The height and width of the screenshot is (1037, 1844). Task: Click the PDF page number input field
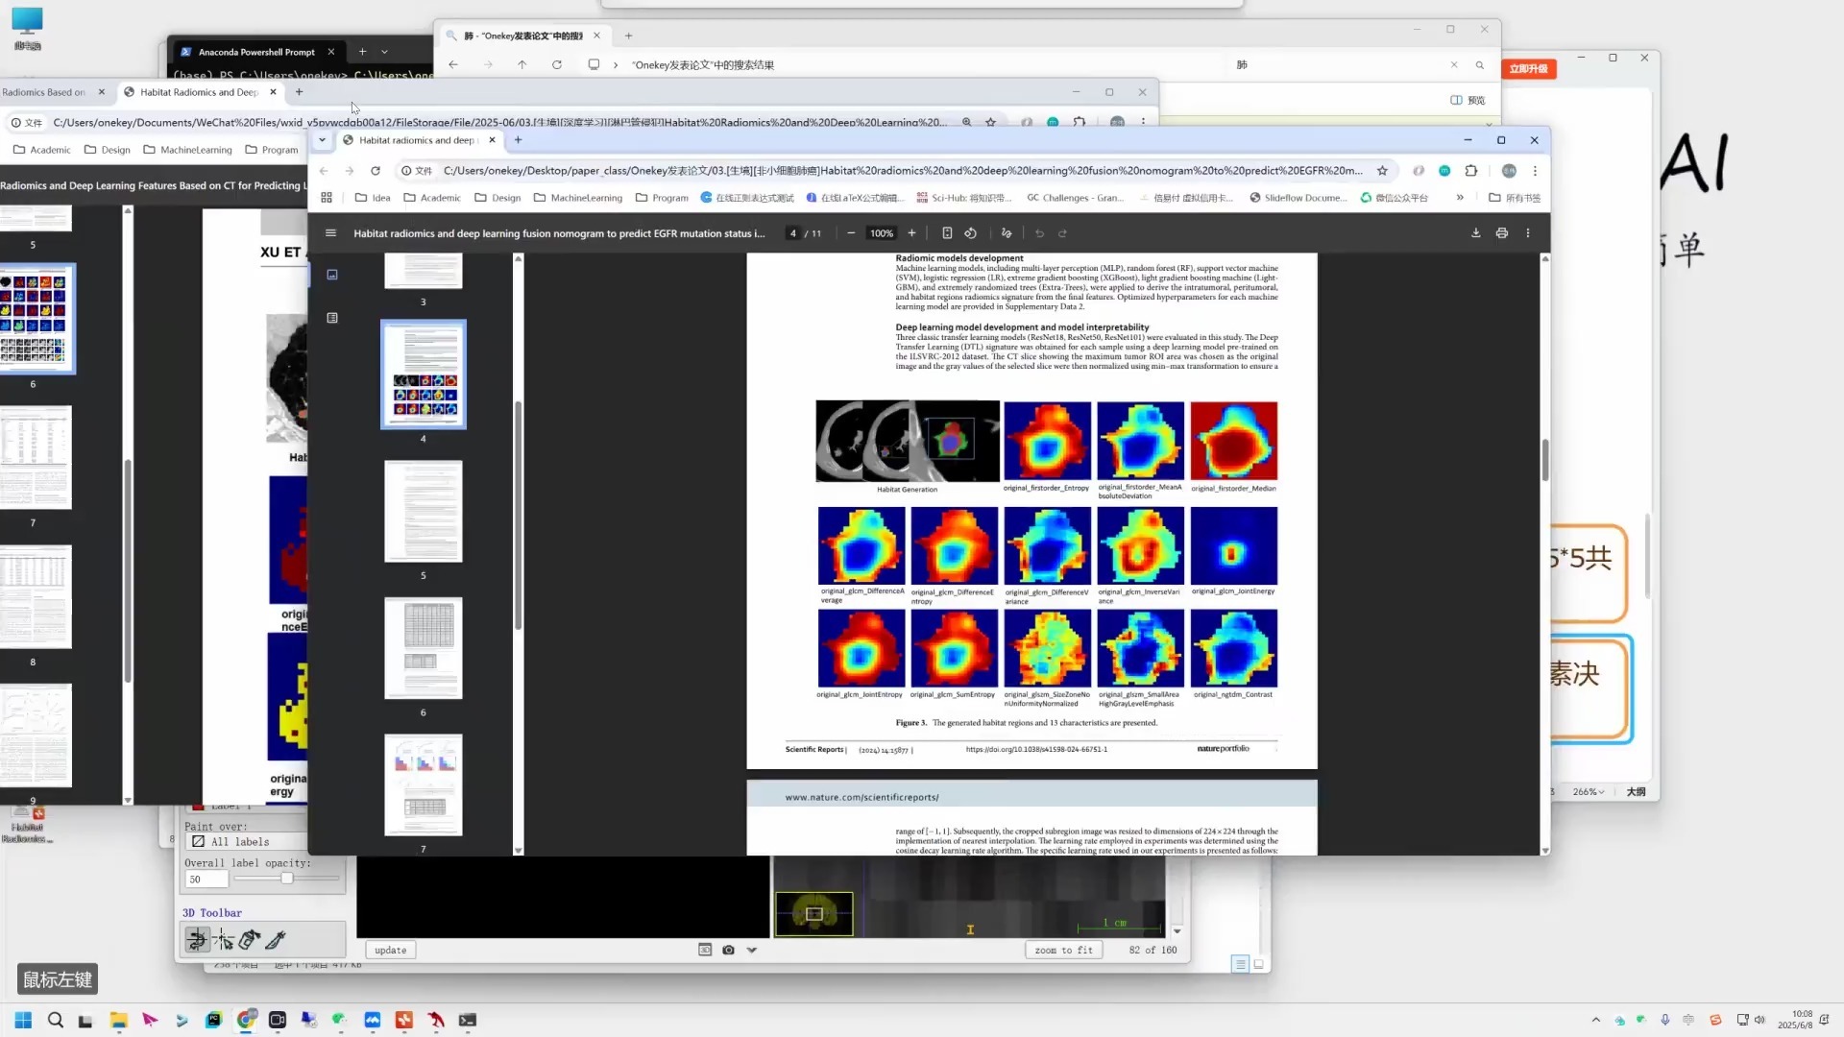point(792,232)
